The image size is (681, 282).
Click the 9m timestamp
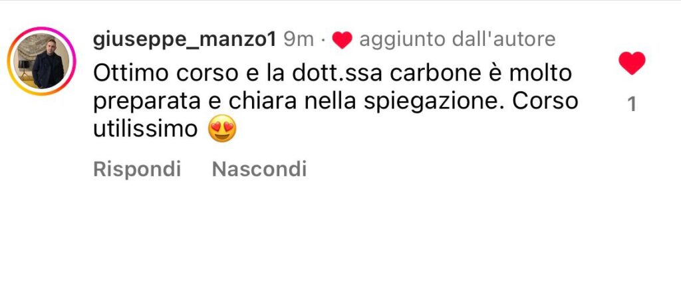click(x=299, y=40)
